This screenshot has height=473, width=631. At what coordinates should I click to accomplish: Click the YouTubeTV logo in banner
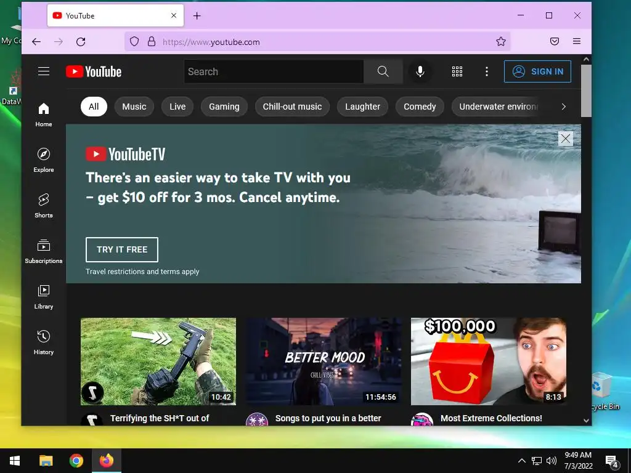pos(126,154)
